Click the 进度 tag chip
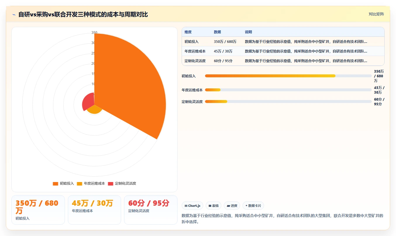 [232, 206]
